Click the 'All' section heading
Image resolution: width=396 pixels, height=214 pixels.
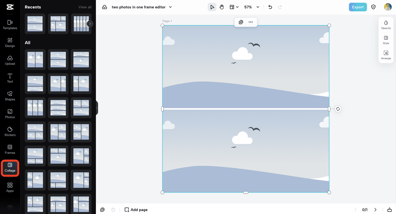tap(28, 43)
